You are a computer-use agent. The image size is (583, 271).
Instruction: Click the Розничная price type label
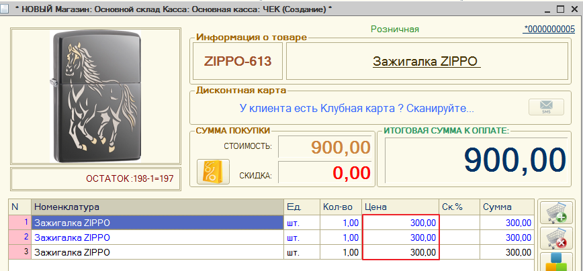[x=395, y=30]
